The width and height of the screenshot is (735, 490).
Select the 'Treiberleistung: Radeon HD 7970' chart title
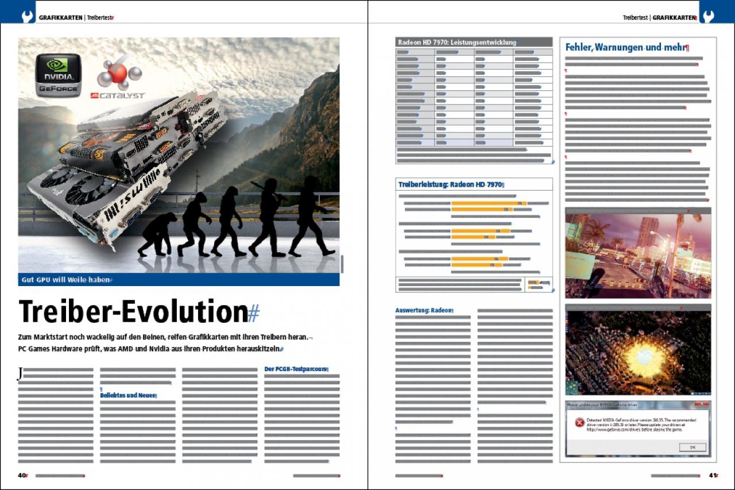(451, 184)
